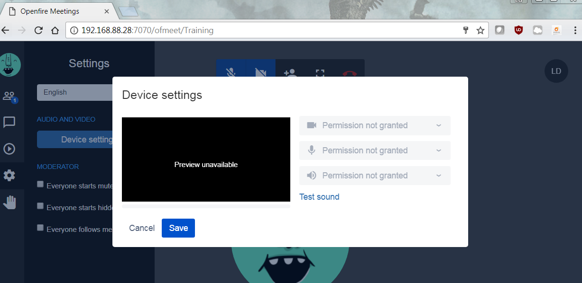This screenshot has width=582, height=283.
Task: Click the gray shield extension icon
Action: [499, 30]
